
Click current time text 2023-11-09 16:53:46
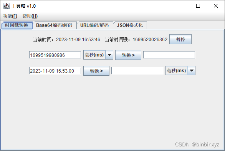point(78,40)
